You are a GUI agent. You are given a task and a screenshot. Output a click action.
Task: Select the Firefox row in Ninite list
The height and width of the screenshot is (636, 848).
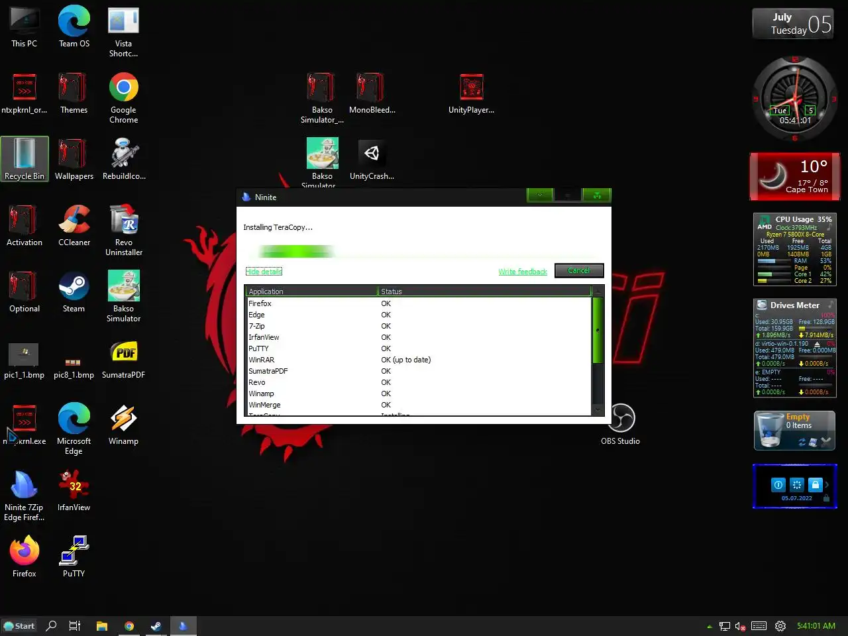click(418, 303)
